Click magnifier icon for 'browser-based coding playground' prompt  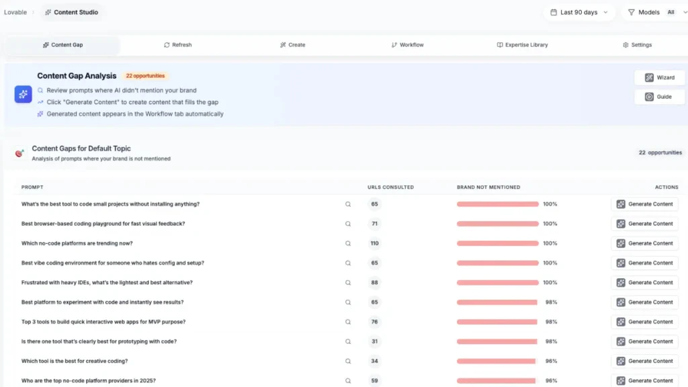[348, 224]
